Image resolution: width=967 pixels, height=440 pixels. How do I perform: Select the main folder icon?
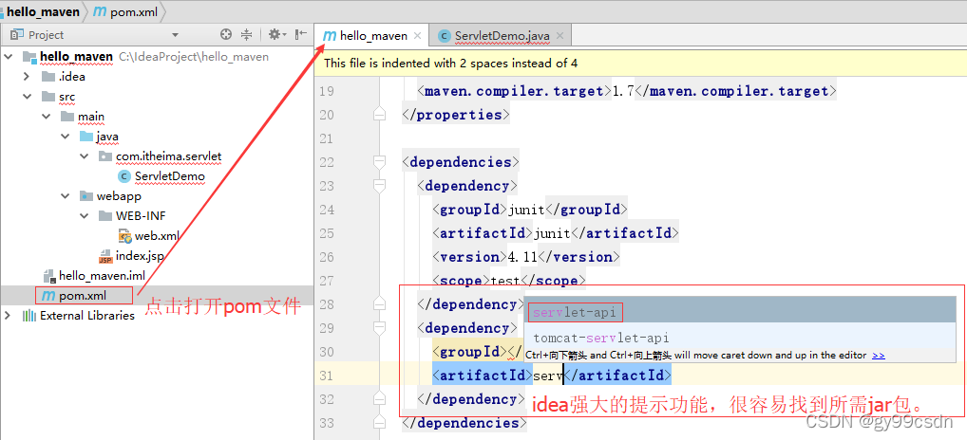[x=66, y=117]
